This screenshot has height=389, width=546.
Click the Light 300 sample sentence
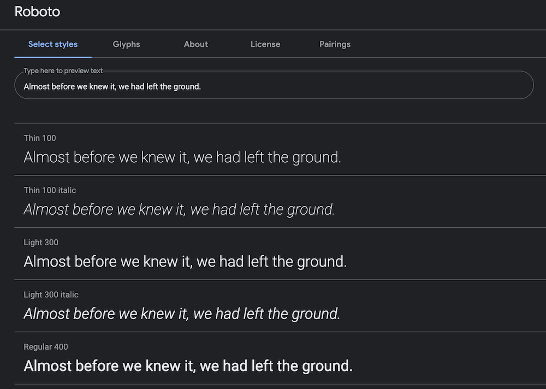[185, 262]
